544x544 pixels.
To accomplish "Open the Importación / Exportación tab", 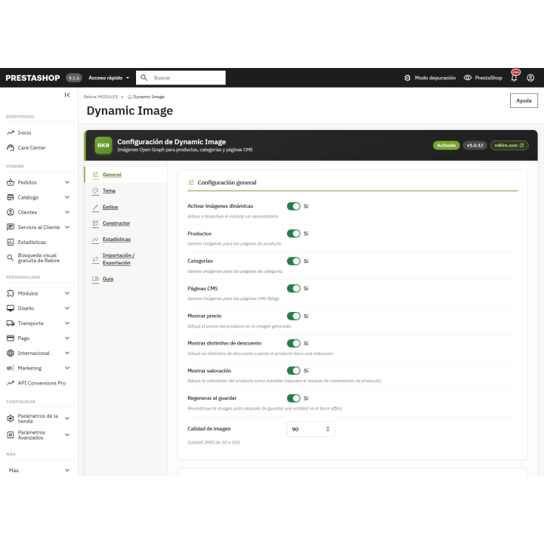I will pos(126,259).
